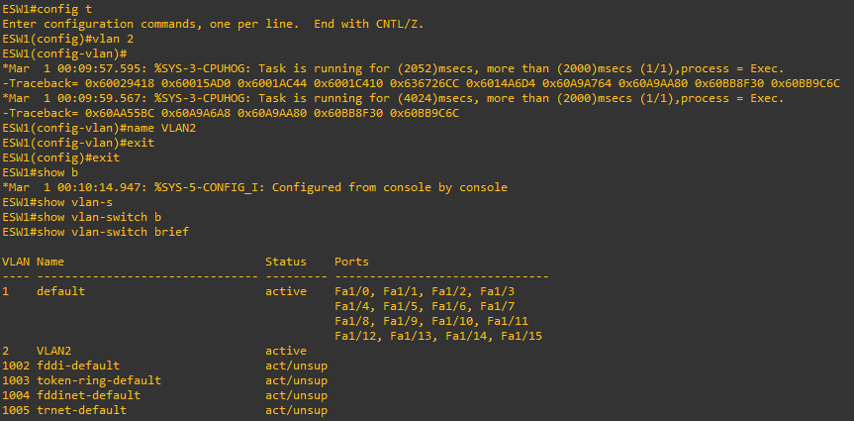Click the fddinet-default VLAN 1004 entry
Screen dimensions: 854x421
tap(165, 395)
